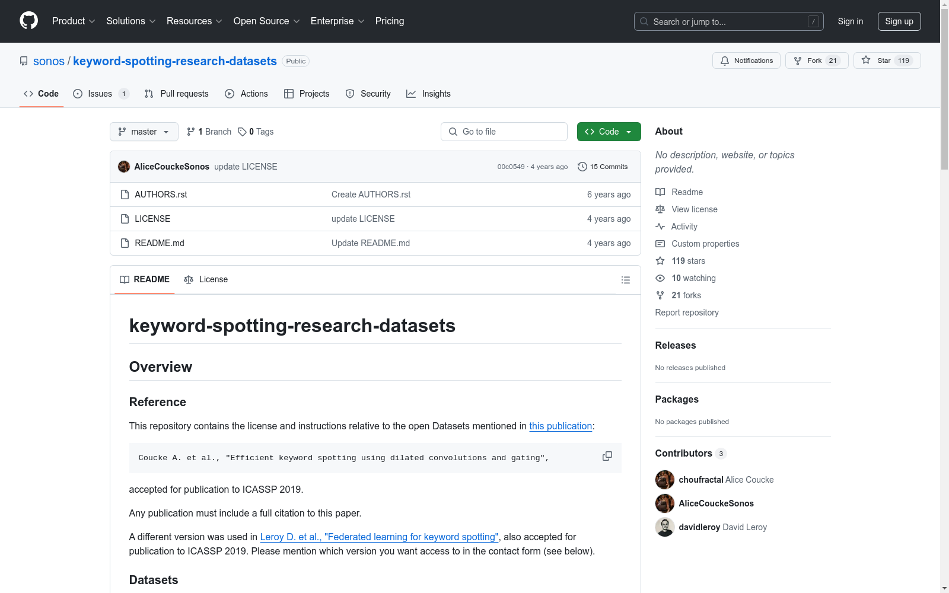
Task: Expand the Enterprise menu
Action: click(x=337, y=21)
